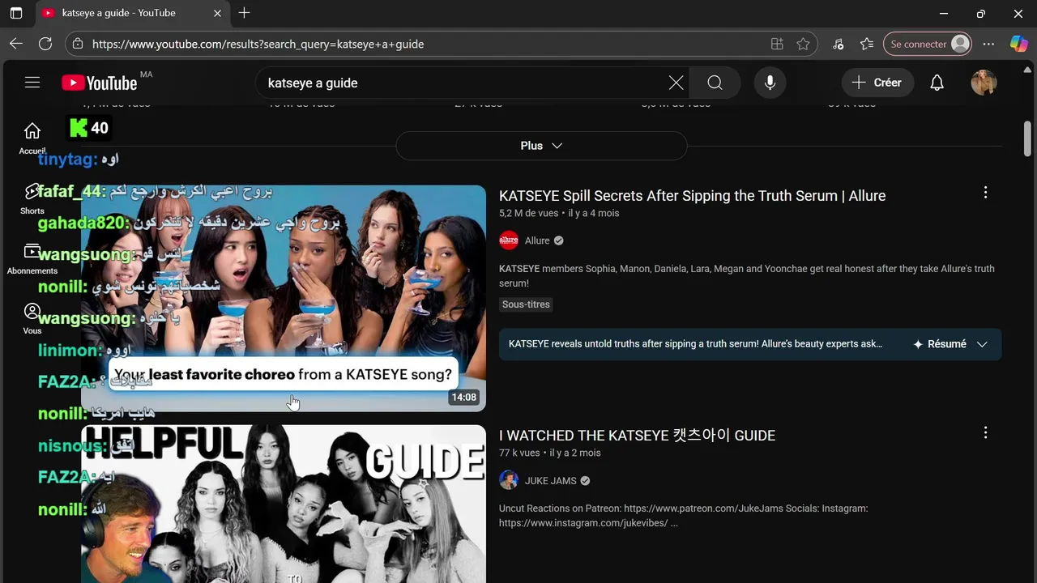
Task: Open the Allure channel name link
Action: (x=537, y=240)
